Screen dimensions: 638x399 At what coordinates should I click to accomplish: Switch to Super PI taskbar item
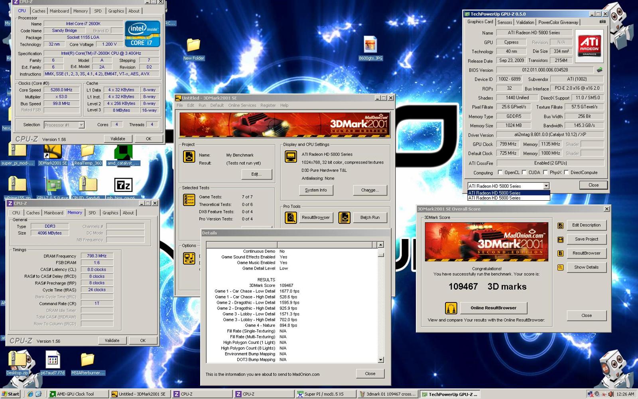tap(326, 394)
